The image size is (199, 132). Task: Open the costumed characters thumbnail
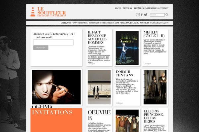click(x=127, y=121)
